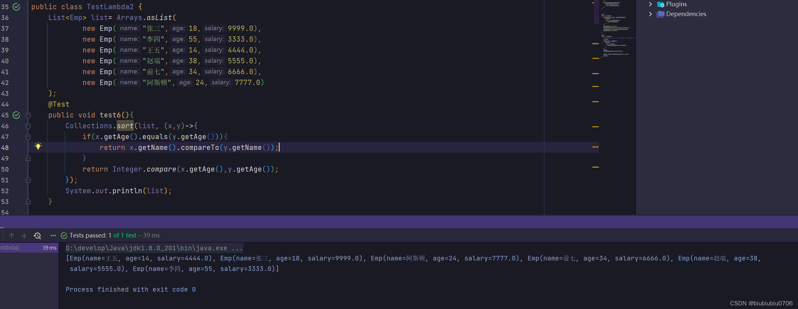The width and height of the screenshot is (798, 309).
Task: Expand the Dependencies tree node
Action: (x=650, y=14)
